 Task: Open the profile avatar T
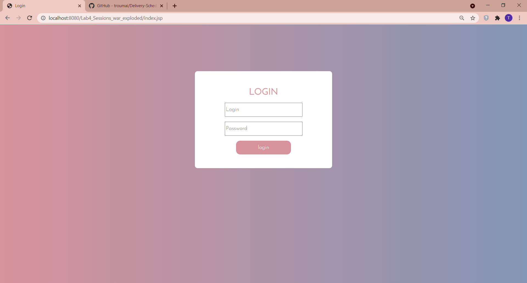(509, 18)
